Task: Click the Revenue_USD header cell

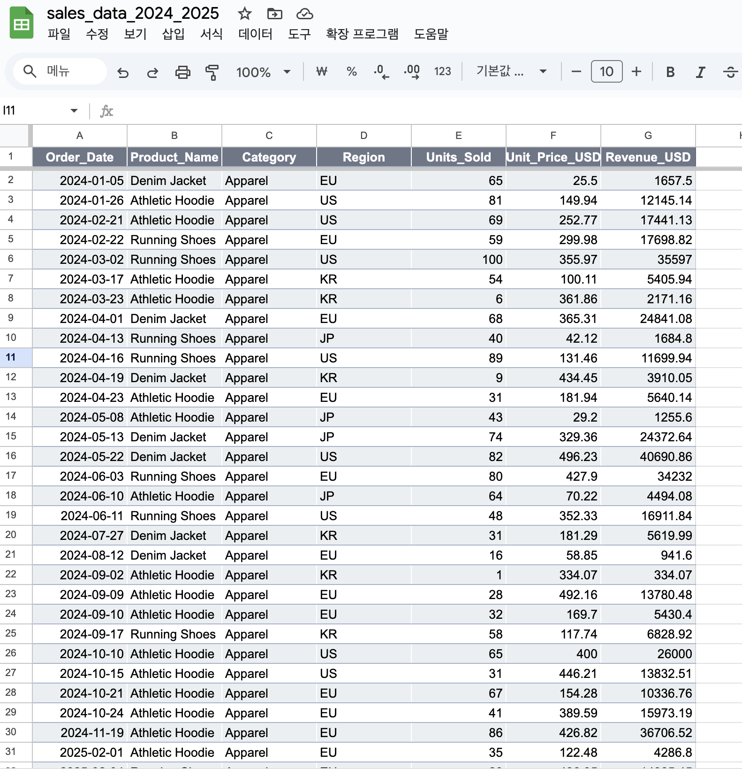Action: tap(648, 157)
